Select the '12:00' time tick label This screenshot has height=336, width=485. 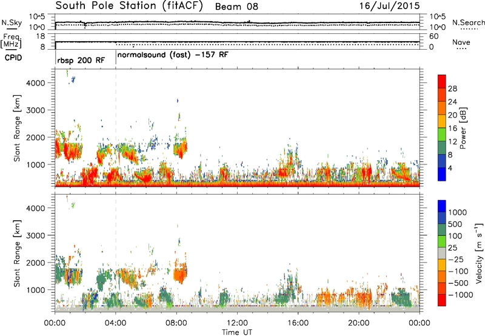(x=237, y=323)
